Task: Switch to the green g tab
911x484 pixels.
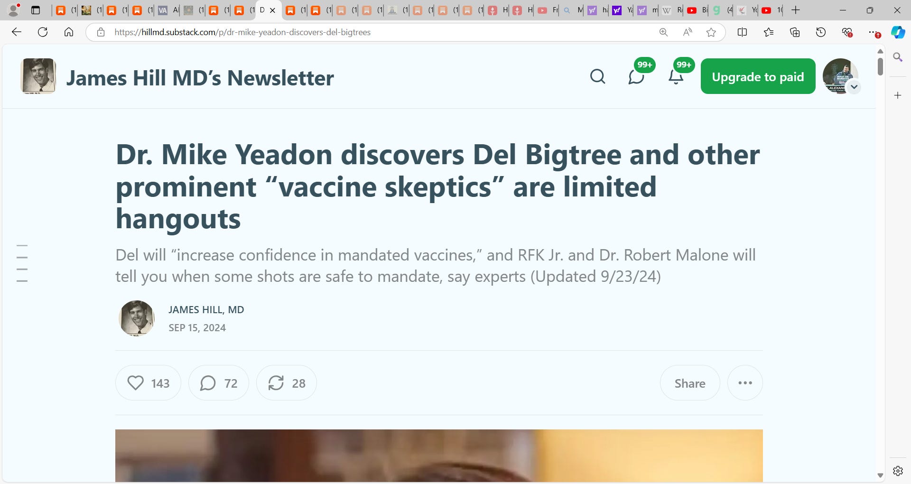Action: 722,10
